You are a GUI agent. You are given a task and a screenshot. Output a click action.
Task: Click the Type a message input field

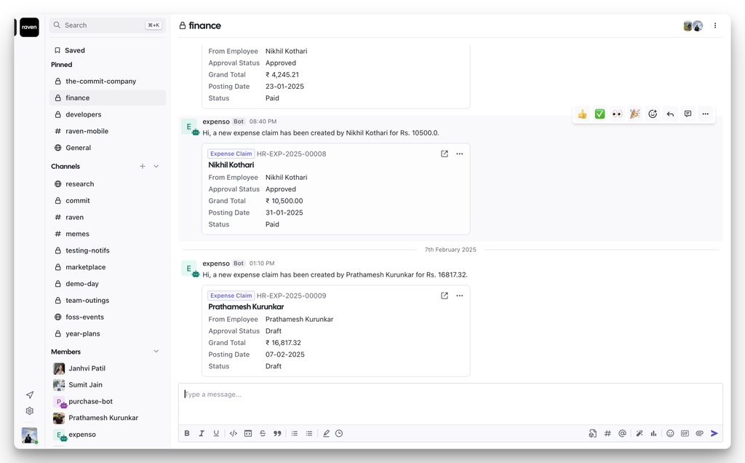pyautogui.click(x=450, y=395)
